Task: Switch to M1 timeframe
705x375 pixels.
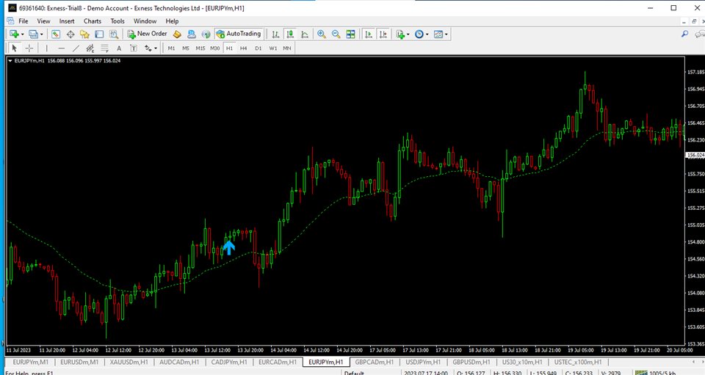Action: point(171,48)
